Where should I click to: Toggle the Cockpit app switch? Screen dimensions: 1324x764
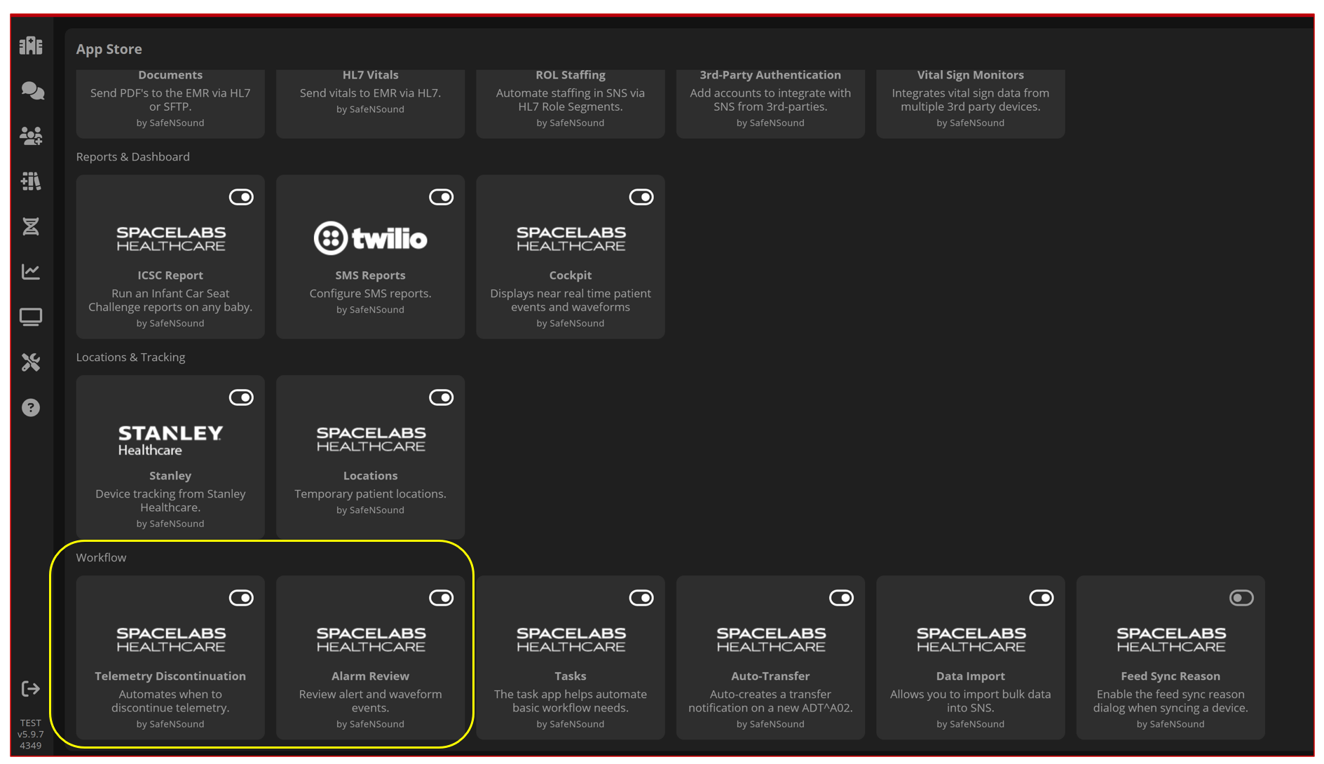click(641, 197)
